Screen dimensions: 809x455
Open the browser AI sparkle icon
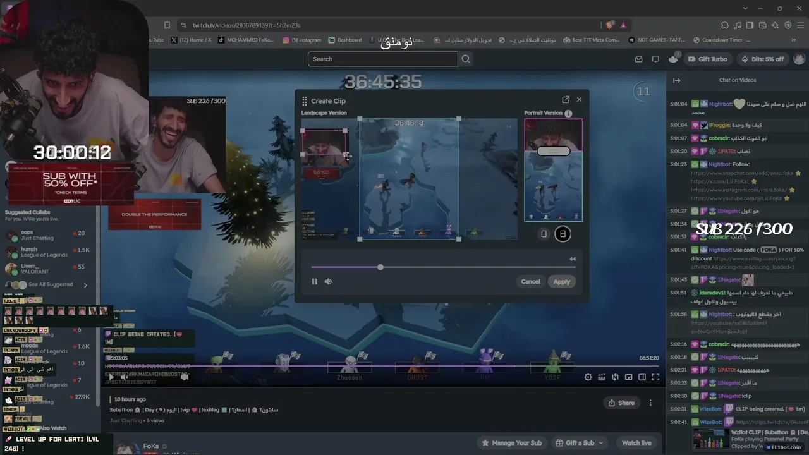click(x=776, y=25)
